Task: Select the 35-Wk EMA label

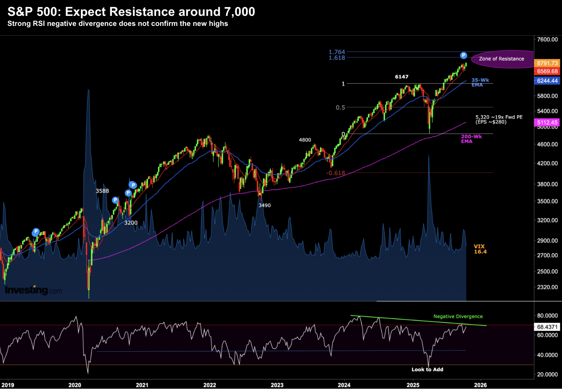Action: point(480,82)
